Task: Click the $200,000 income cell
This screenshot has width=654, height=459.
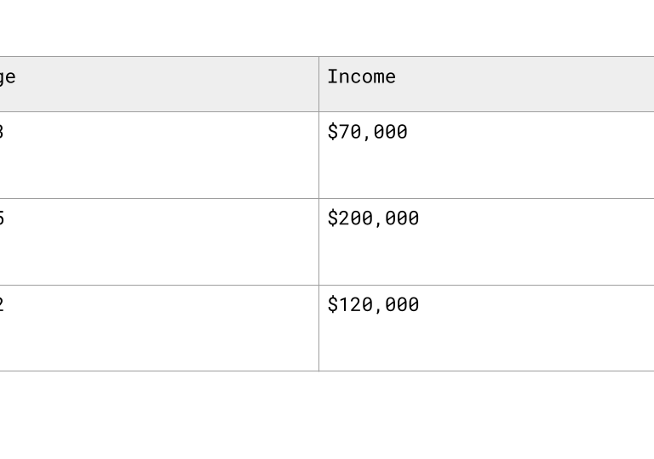Action: (x=374, y=218)
